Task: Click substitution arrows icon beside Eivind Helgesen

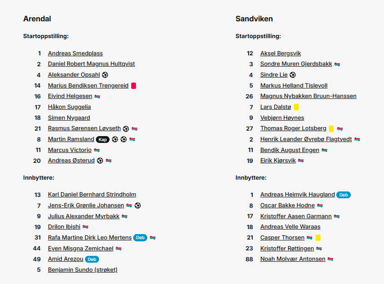Action: coord(97,97)
